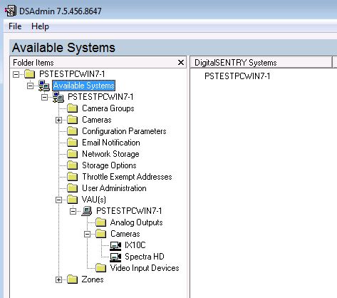The height and width of the screenshot is (298, 337).
Task: Click the Analog Outputs folder icon
Action: [x=101, y=222]
